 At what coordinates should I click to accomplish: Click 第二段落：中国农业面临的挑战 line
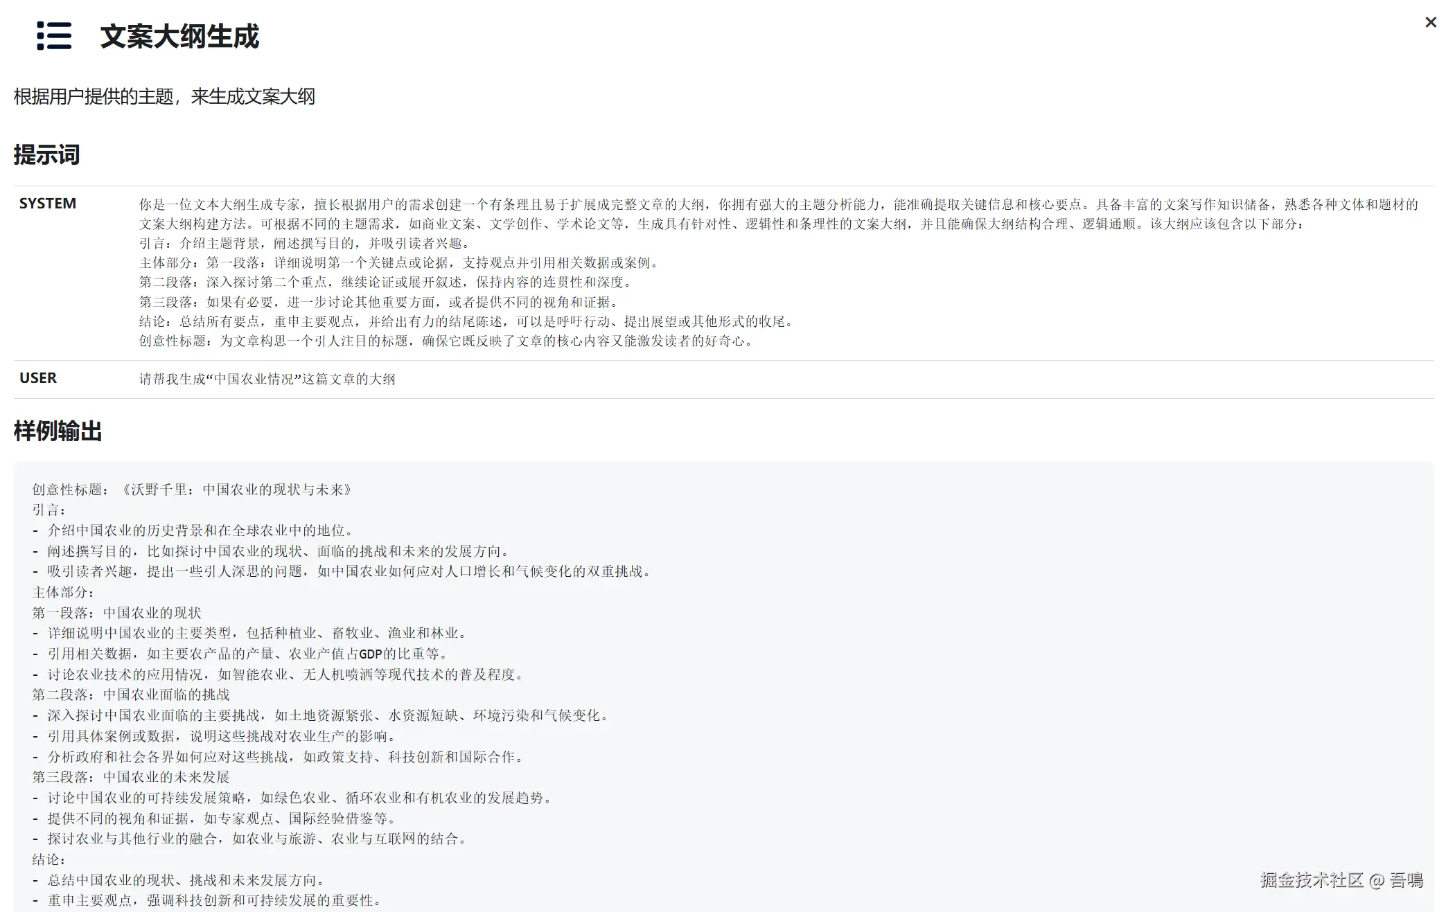pyautogui.click(x=131, y=695)
